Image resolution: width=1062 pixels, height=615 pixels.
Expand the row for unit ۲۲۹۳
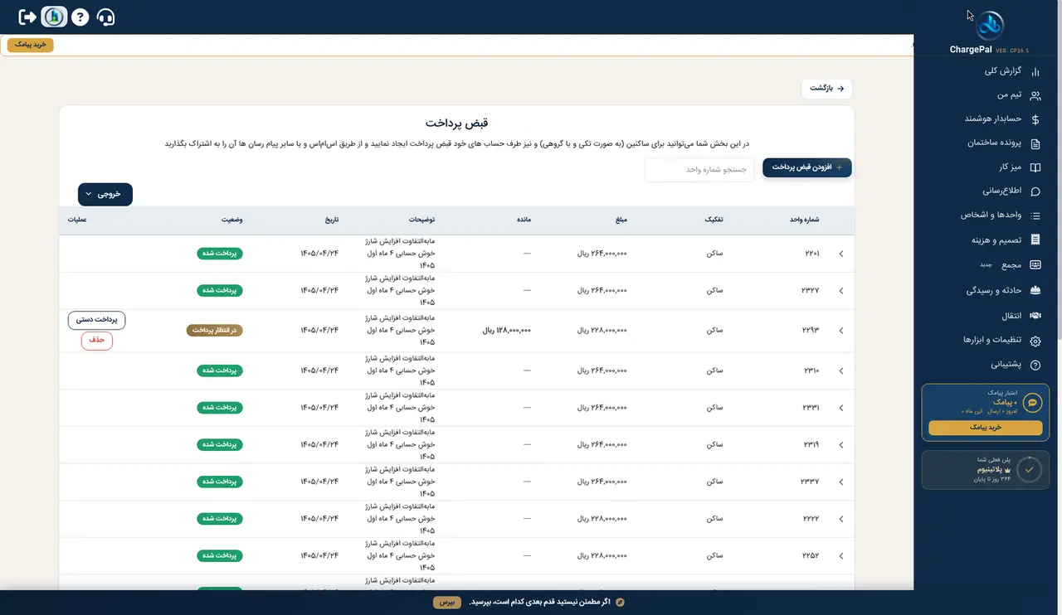[x=840, y=330]
